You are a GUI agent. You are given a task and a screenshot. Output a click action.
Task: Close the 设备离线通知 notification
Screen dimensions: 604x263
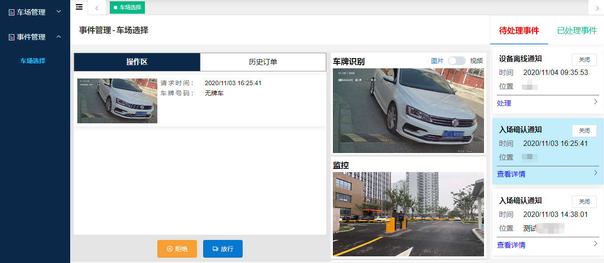[584, 60]
